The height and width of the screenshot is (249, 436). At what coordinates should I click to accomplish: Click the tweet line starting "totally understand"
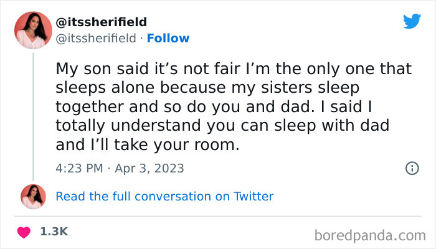(222, 126)
